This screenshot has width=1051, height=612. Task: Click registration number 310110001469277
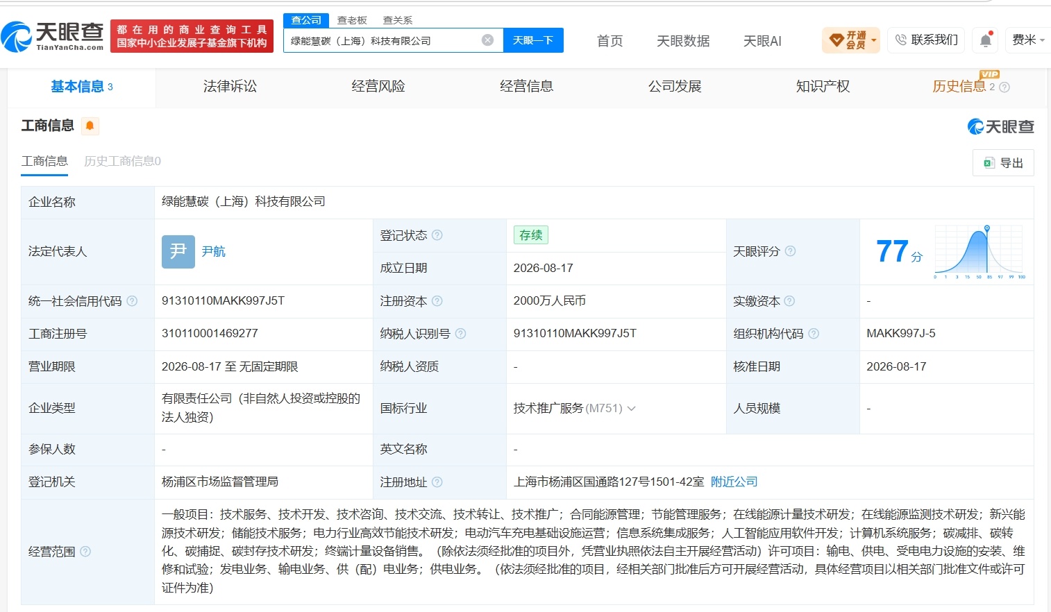coord(210,333)
